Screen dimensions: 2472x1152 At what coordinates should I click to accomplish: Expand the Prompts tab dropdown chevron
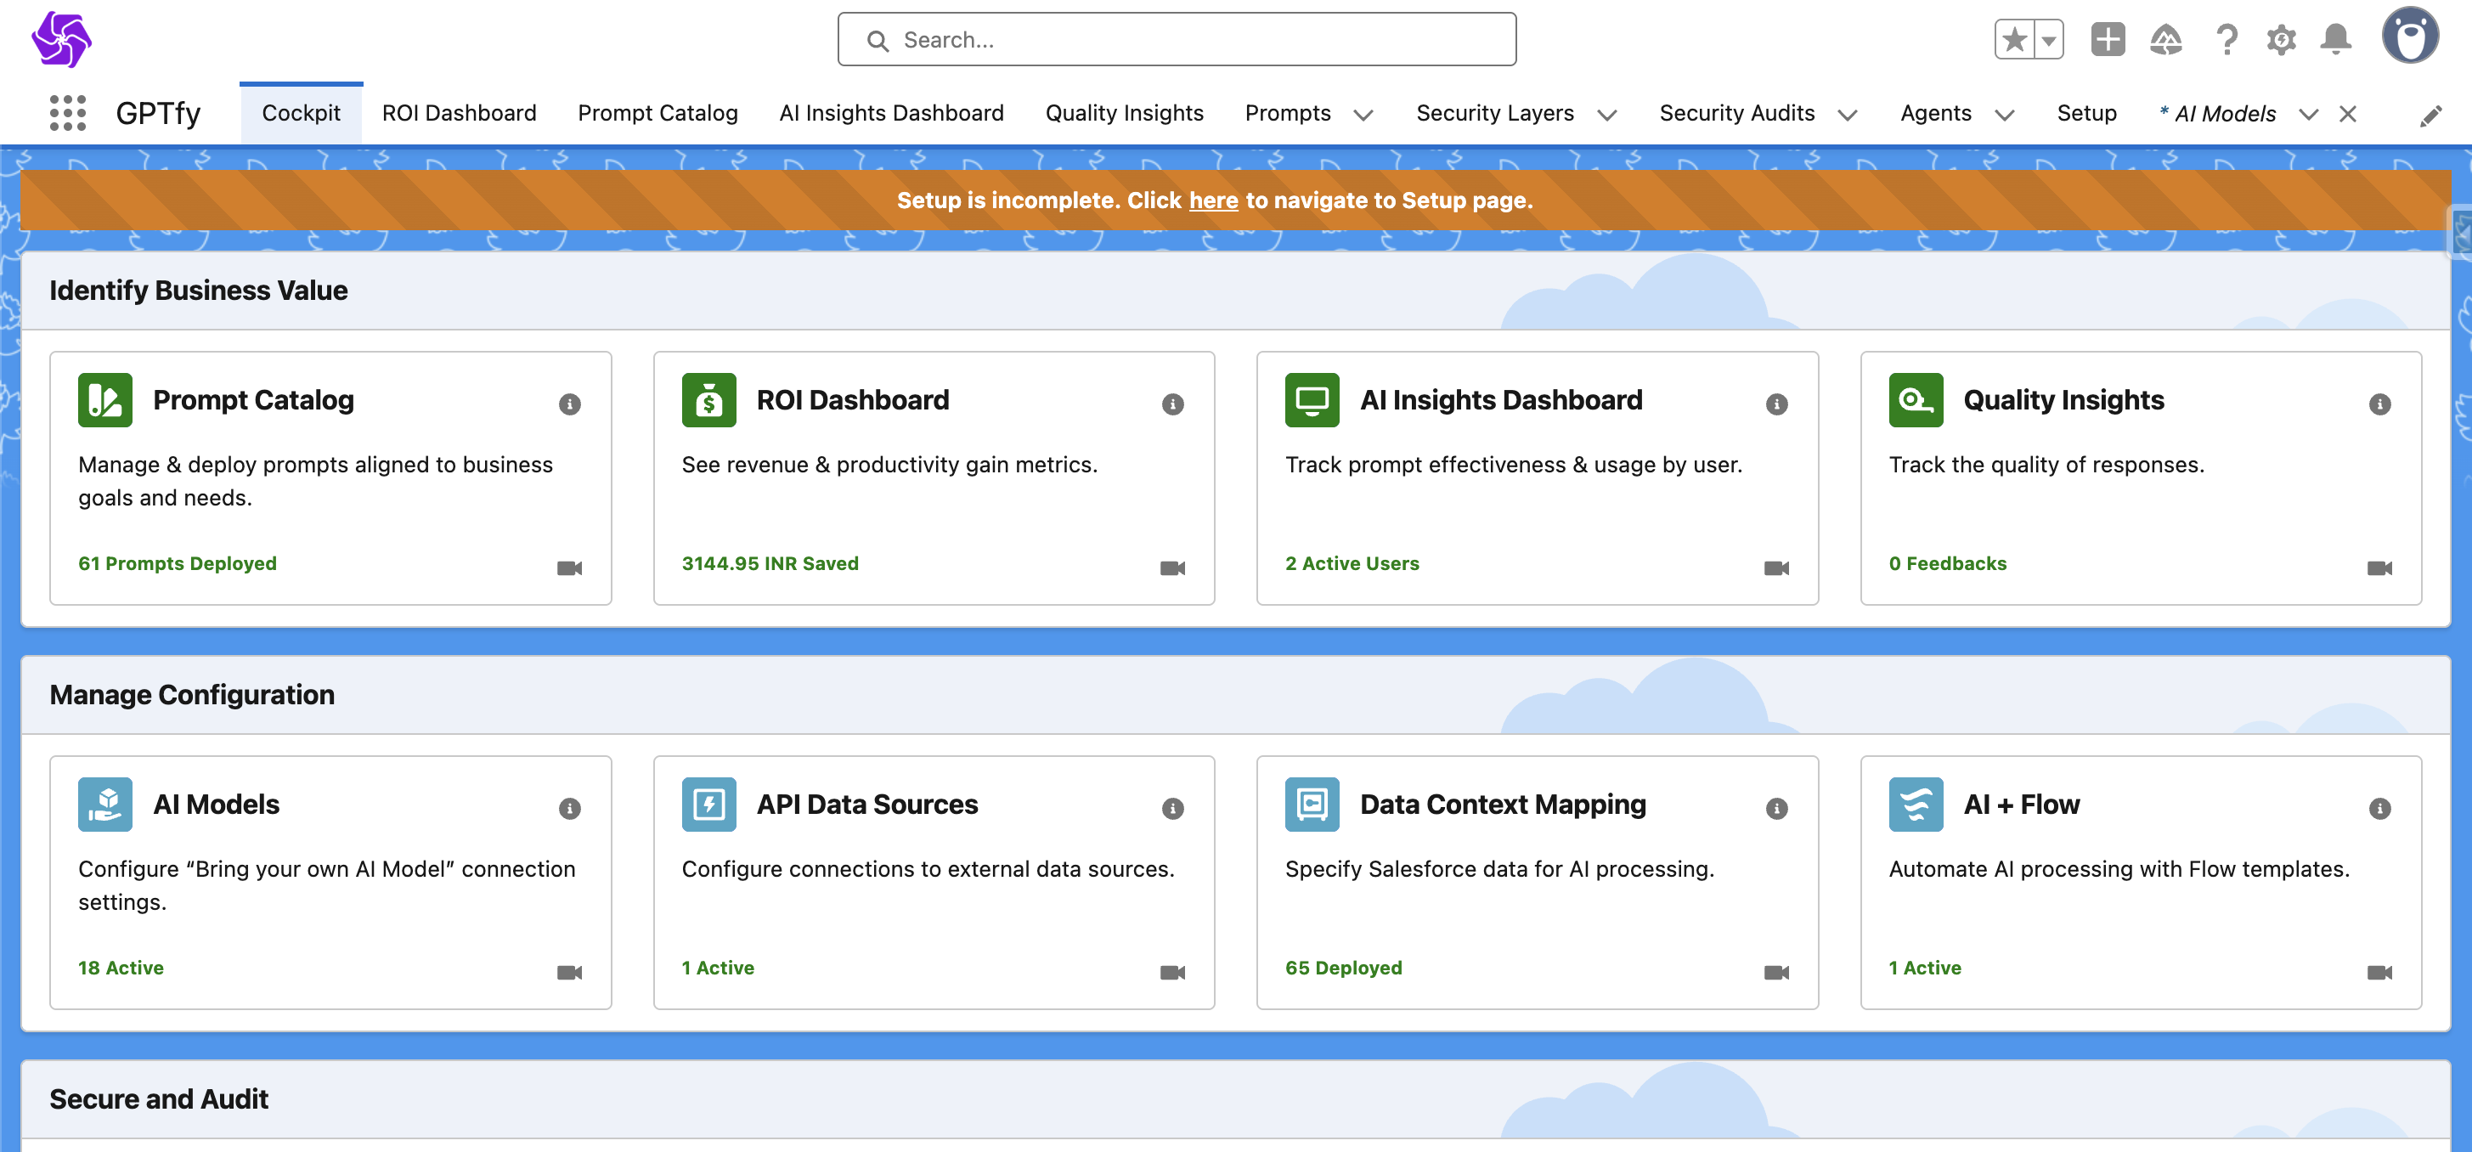pyautogui.click(x=1363, y=116)
